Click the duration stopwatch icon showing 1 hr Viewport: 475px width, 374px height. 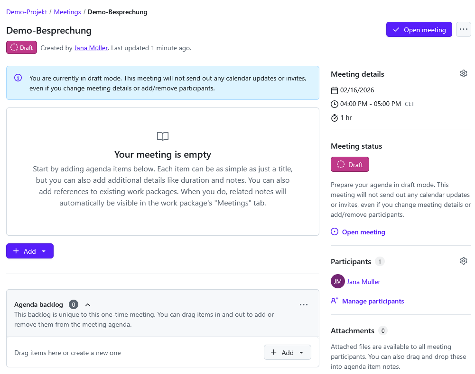pos(335,117)
